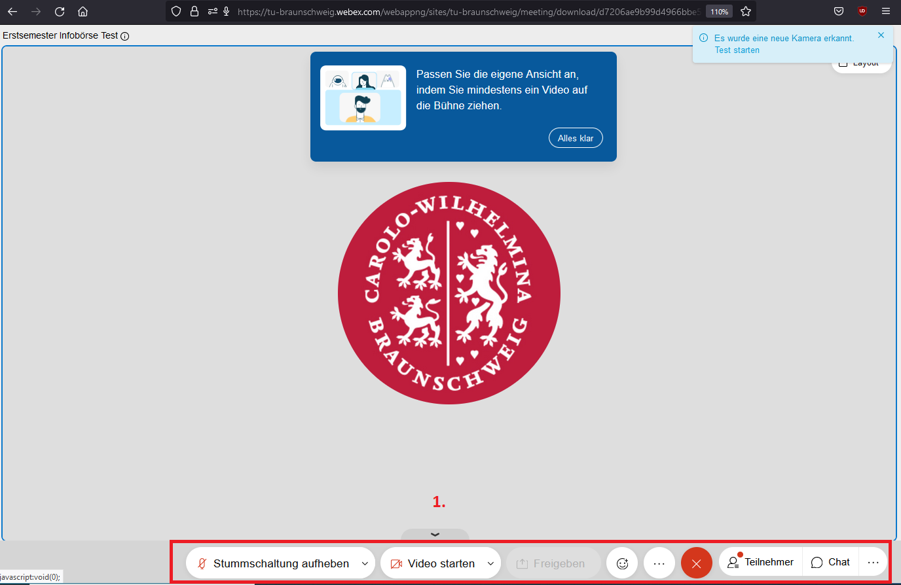Viewport: 901px width, 585px height.
Task: Open panel options ellipsis after Chat
Action: point(873,562)
